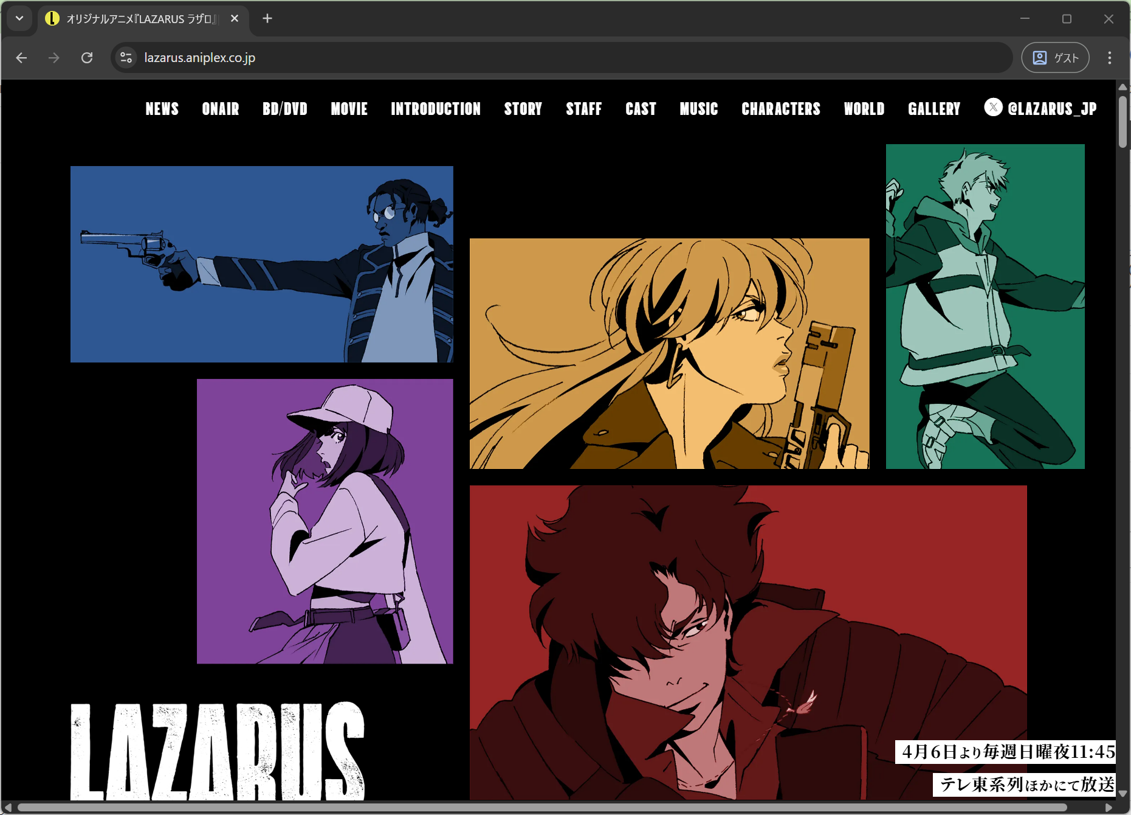This screenshot has width=1131, height=815.
Task: Click the X social icon
Action: click(993, 108)
